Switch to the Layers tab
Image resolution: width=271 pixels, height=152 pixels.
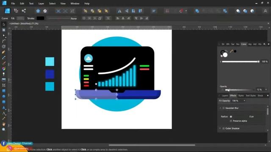(225, 96)
